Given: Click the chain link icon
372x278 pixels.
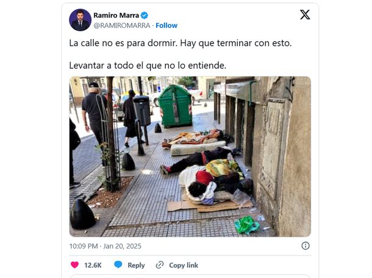Looking at the screenshot, I should (x=160, y=265).
